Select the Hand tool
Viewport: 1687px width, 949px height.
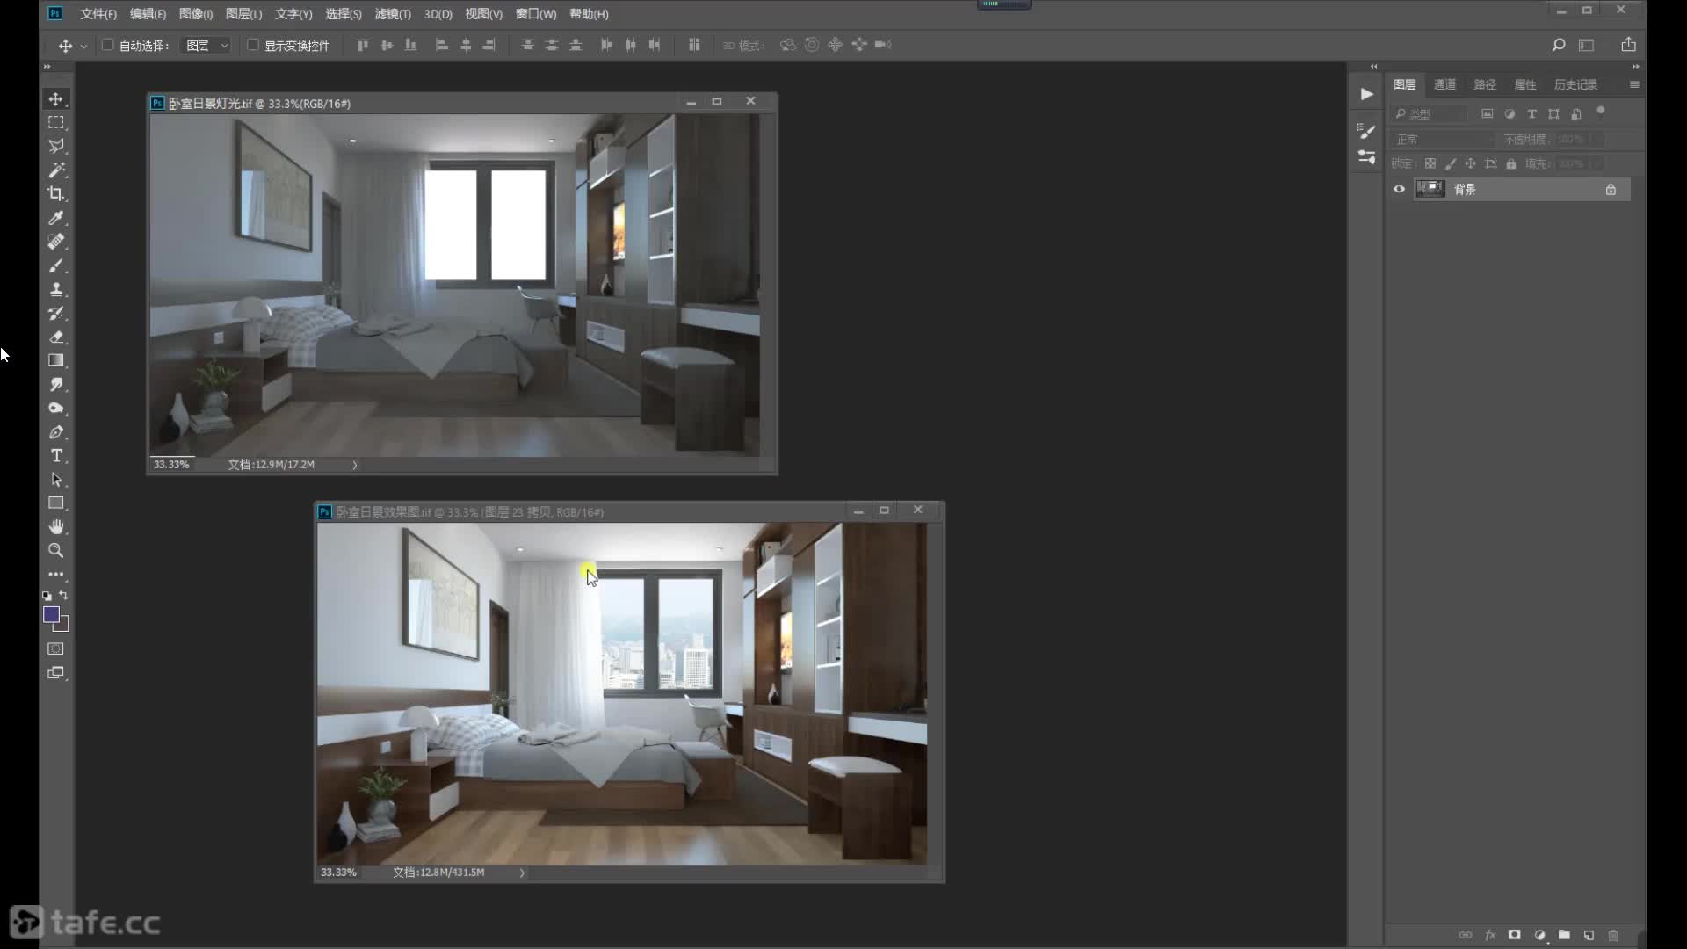[x=56, y=527]
